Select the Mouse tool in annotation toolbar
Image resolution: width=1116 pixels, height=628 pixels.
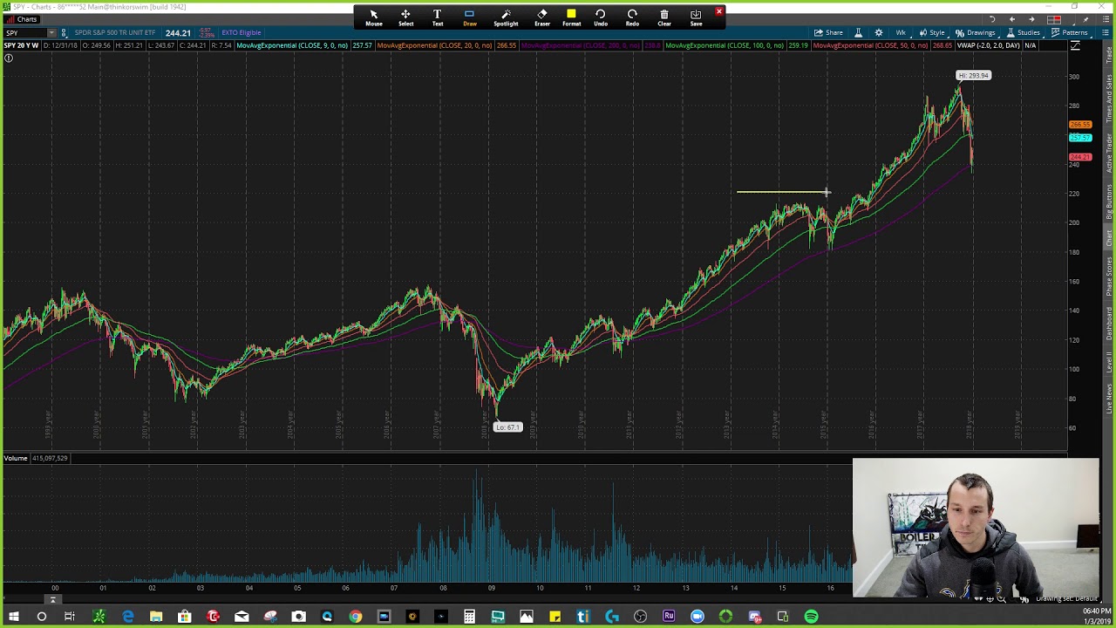pos(373,17)
